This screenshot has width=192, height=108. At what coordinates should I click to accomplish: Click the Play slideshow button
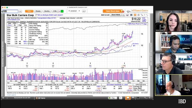[112, 98]
